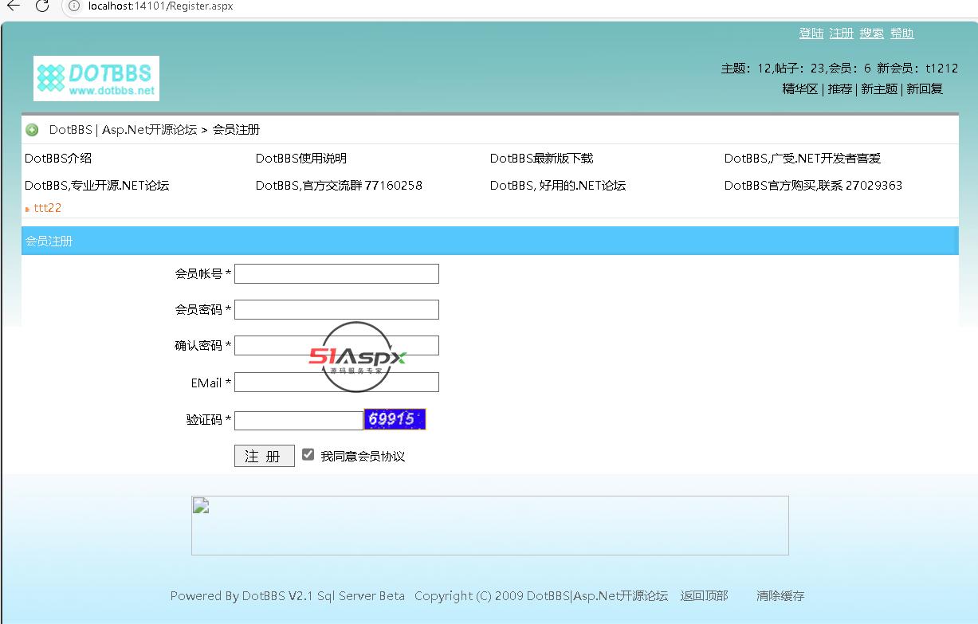Viewport: 978px width, 624px height.
Task: Open 新回复 new replies link
Action: pyautogui.click(x=925, y=89)
